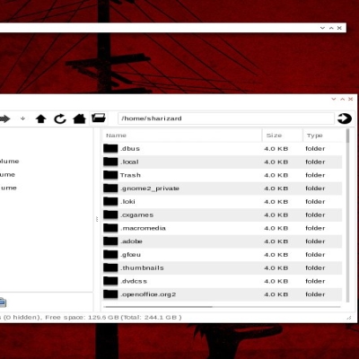Select the third volume entry in the sidebar

click(8, 188)
